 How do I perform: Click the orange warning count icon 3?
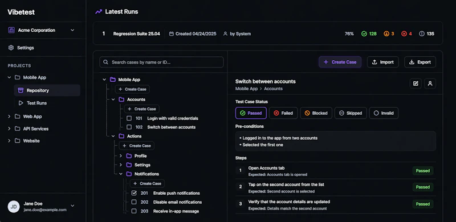click(x=386, y=34)
